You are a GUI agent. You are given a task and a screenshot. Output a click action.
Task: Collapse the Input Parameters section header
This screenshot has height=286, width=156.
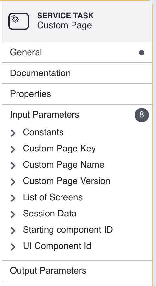pos(77,115)
